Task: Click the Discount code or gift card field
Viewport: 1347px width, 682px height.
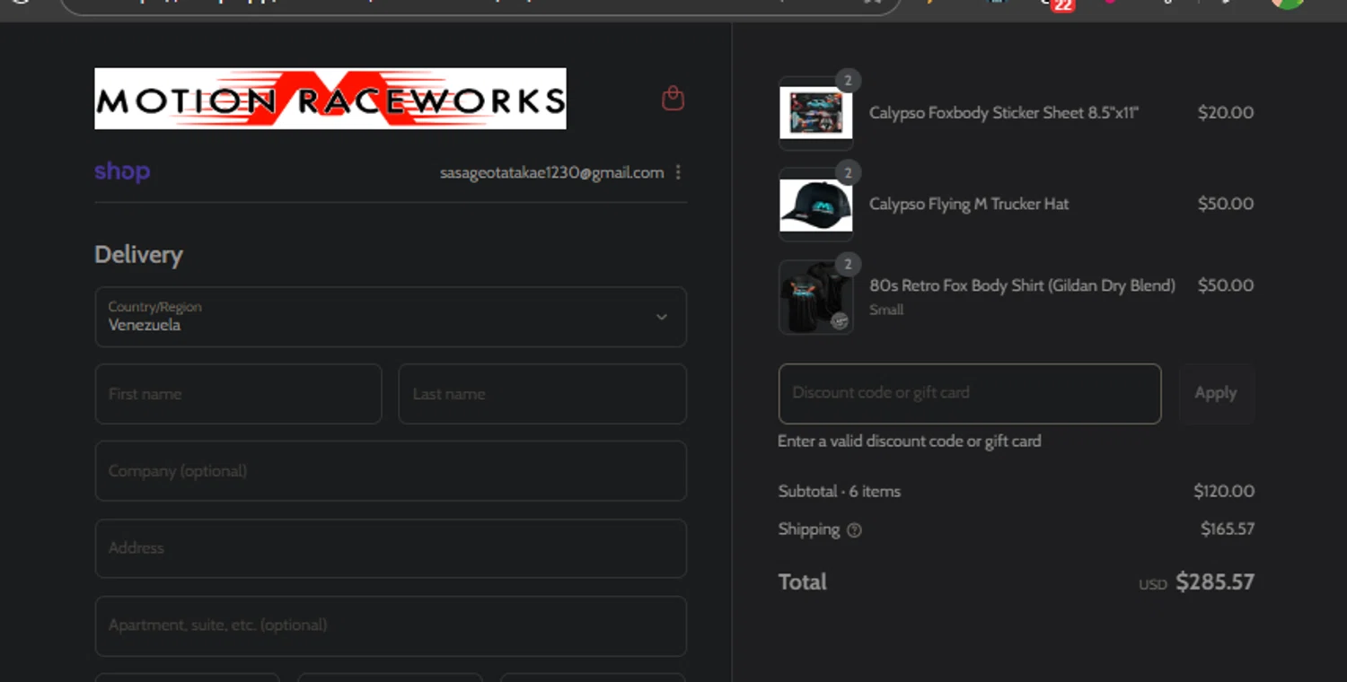Action: [970, 394]
